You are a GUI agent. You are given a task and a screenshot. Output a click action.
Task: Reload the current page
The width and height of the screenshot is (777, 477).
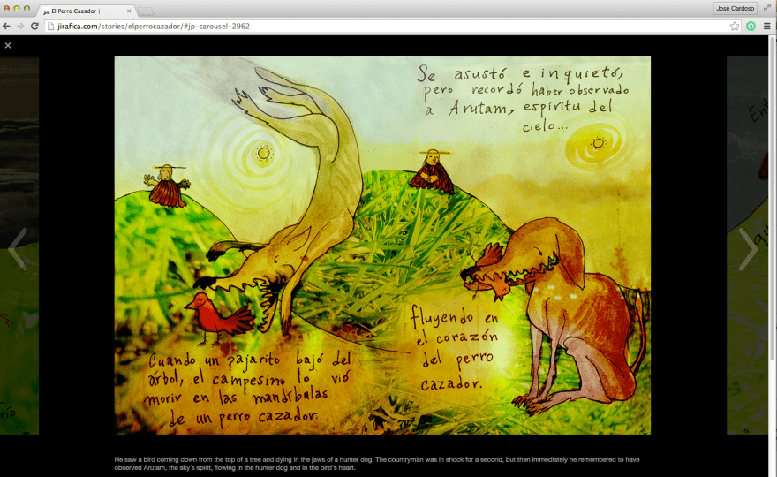click(x=34, y=26)
